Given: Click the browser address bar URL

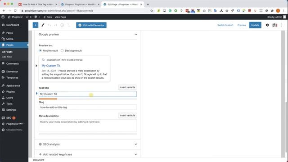Looking at the screenshot, I should [x=59, y=11].
